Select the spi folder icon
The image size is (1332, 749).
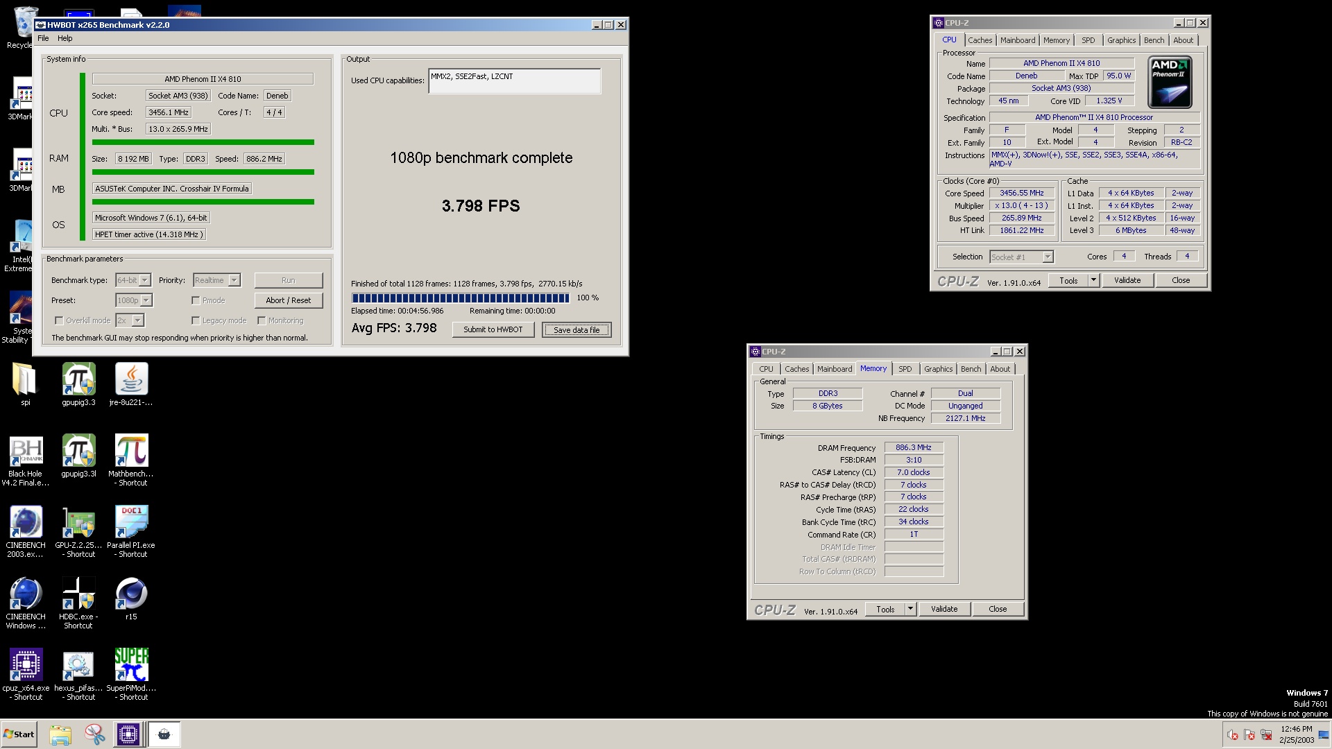[25, 385]
